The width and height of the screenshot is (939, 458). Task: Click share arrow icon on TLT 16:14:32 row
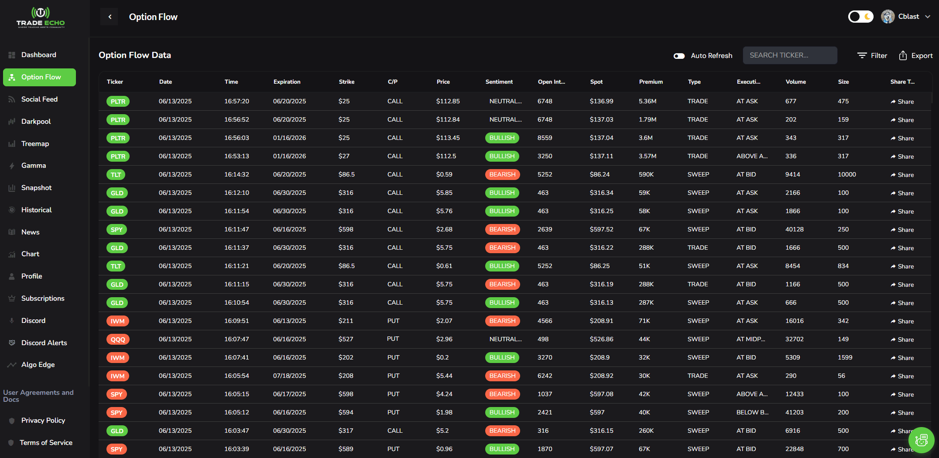[x=893, y=175]
